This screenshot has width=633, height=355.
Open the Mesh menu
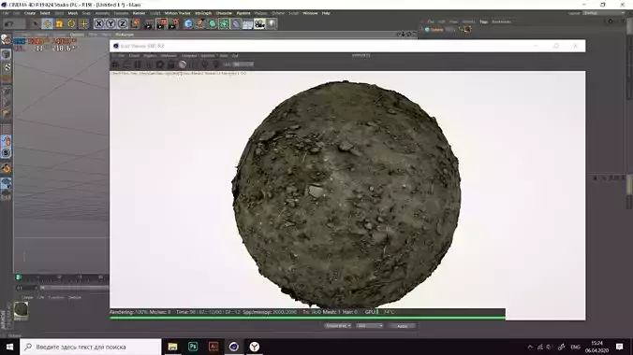pyautogui.click(x=73, y=13)
